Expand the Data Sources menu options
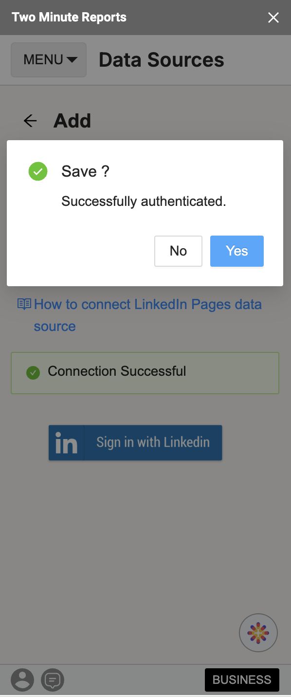291x697 pixels. coord(48,59)
